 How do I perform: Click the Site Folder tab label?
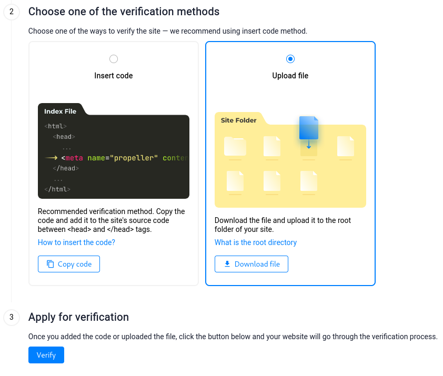pyautogui.click(x=238, y=120)
